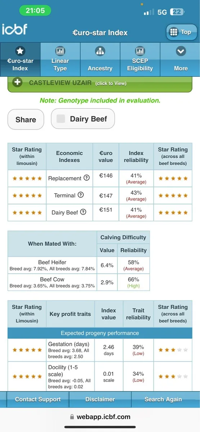This screenshot has width=200, height=432.
Task: Tap the 21:05 green status time pill
Action: pyautogui.click(x=35, y=10)
